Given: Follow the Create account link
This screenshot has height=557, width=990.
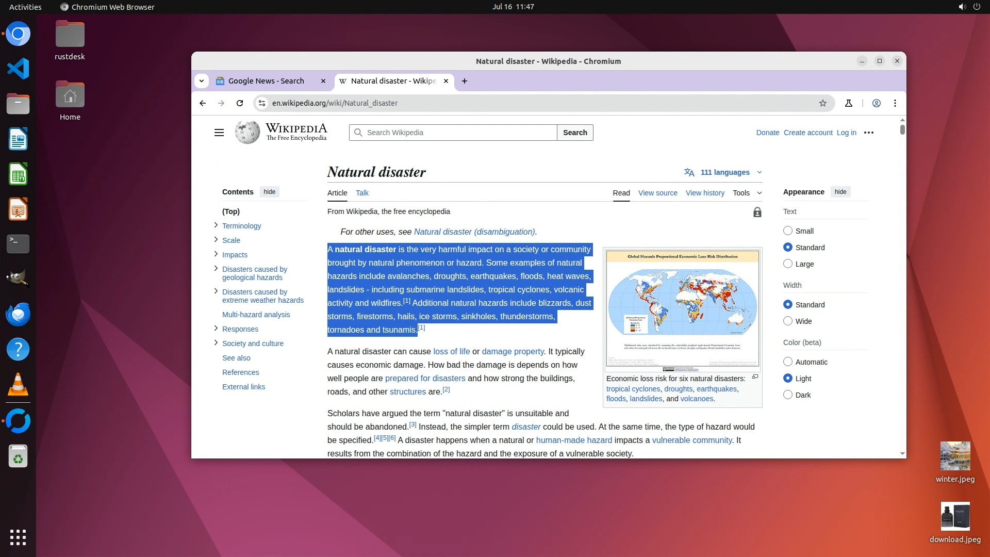Looking at the screenshot, I should pyautogui.click(x=808, y=133).
